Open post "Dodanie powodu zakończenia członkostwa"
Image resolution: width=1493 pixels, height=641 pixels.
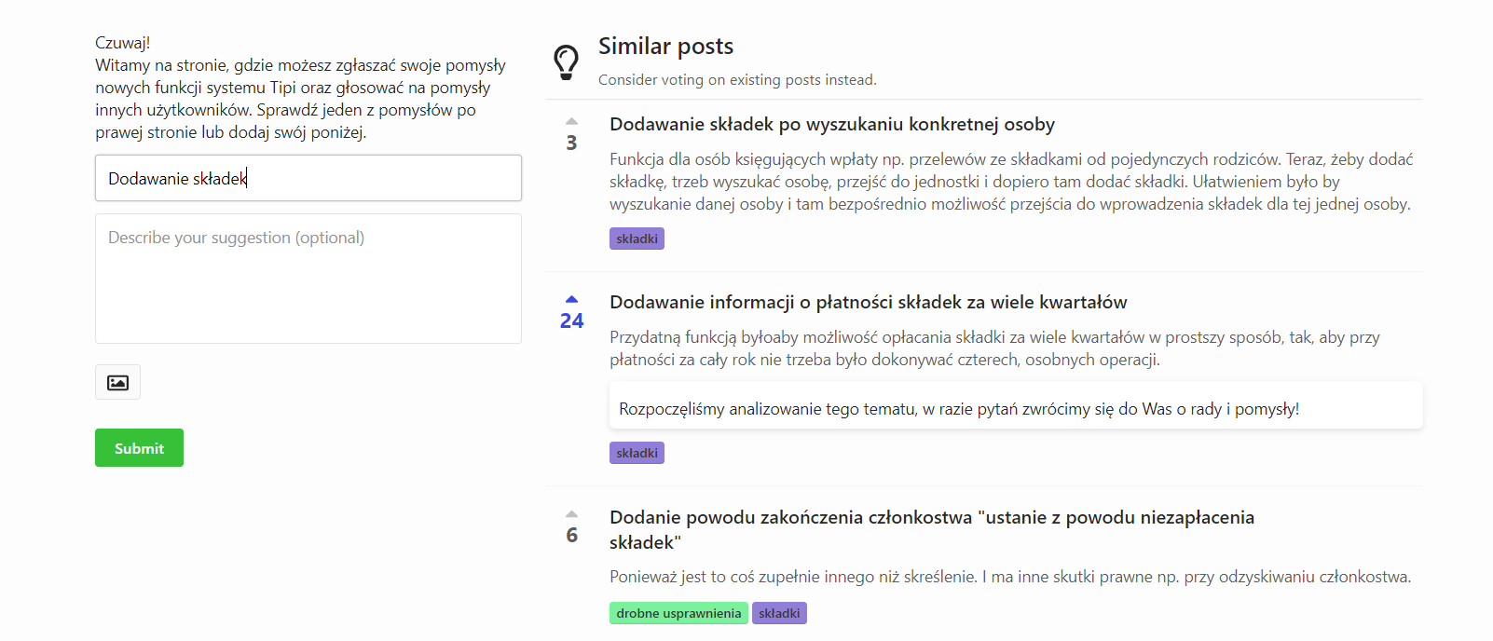coord(931,518)
